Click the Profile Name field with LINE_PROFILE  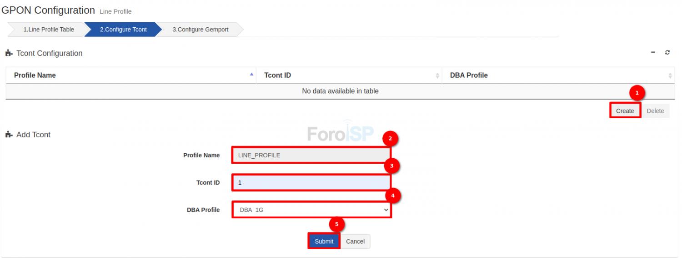[x=311, y=155]
